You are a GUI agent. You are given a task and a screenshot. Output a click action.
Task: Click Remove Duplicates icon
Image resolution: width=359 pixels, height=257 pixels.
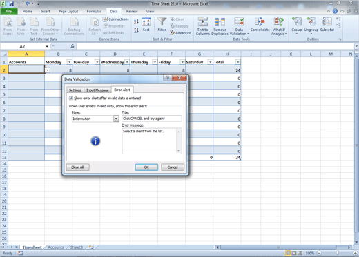(220, 26)
